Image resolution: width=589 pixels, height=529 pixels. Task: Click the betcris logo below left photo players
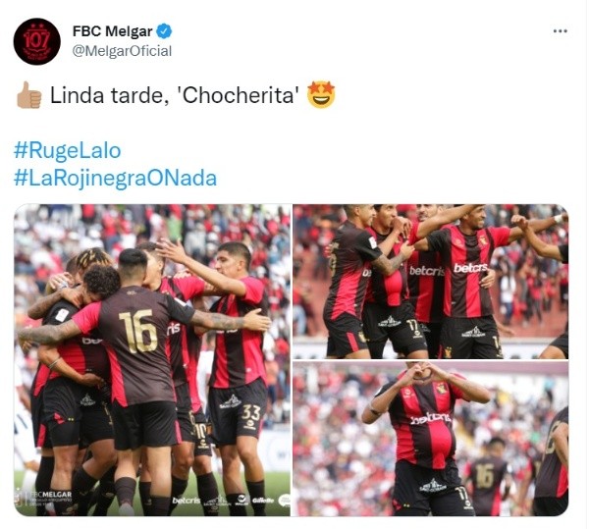(187, 501)
